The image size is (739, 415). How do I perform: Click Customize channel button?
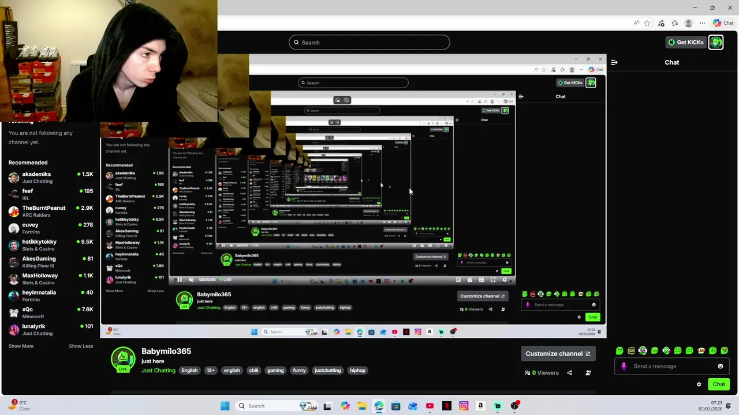pyautogui.click(x=558, y=353)
